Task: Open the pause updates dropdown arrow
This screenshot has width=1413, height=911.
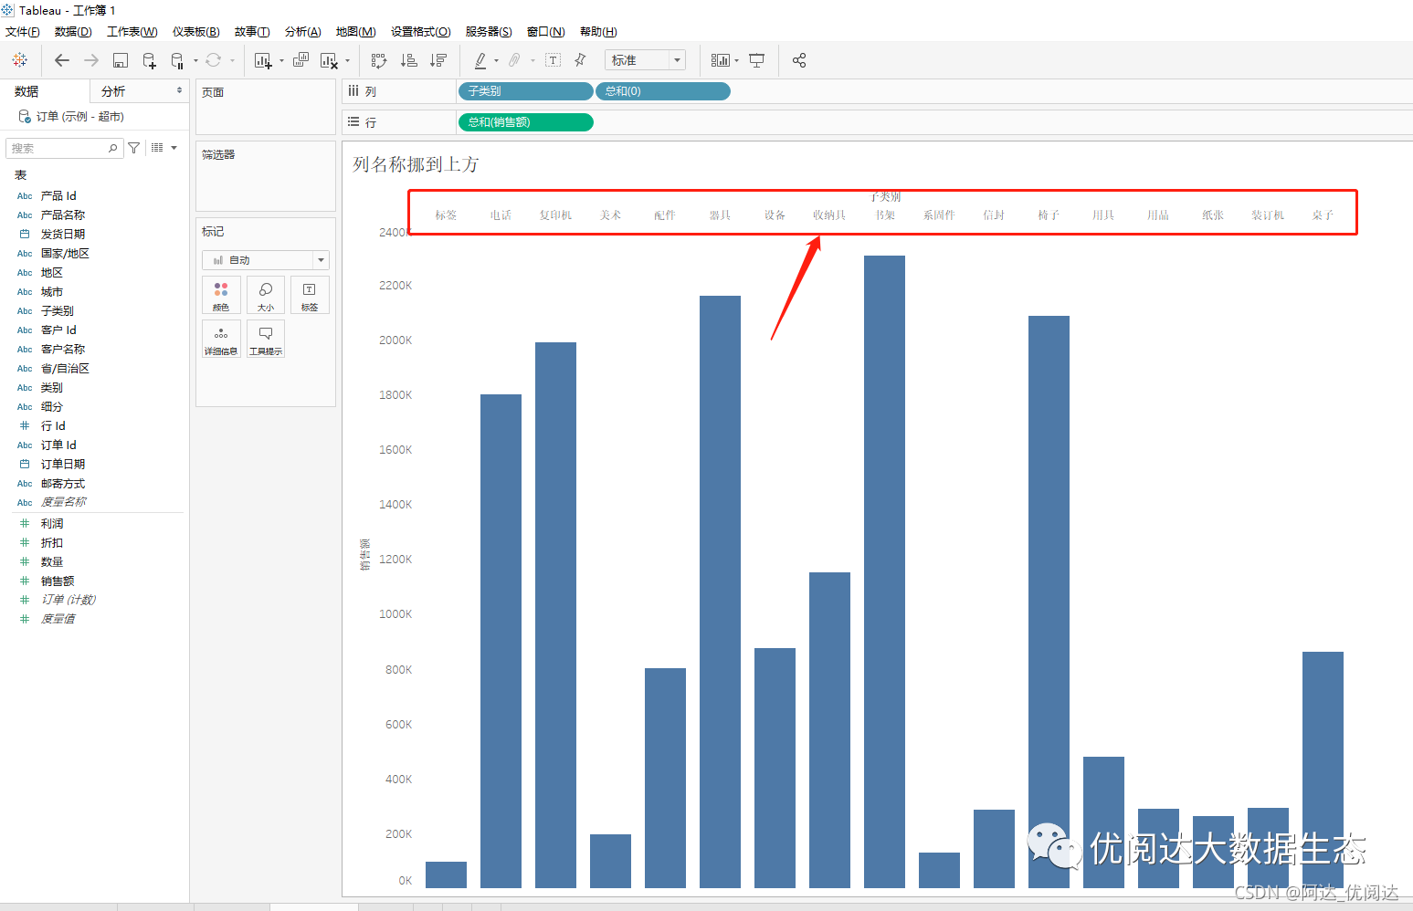Action: tap(195, 61)
